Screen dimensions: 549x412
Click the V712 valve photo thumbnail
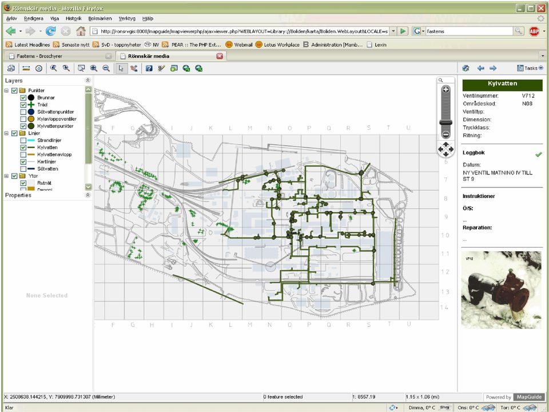point(502,290)
